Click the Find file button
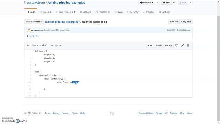This screenshot has height=124, width=220. (x=174, y=22)
